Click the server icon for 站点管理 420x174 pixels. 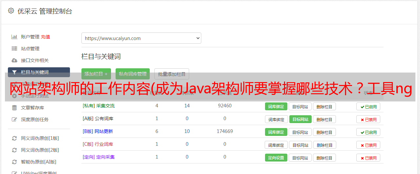pyautogui.click(x=14, y=49)
